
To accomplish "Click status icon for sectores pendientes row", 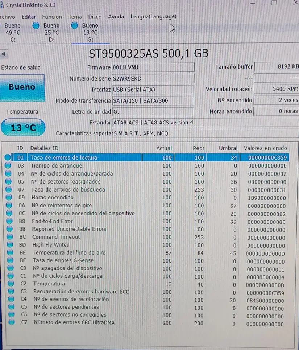I will click(x=11, y=307).
